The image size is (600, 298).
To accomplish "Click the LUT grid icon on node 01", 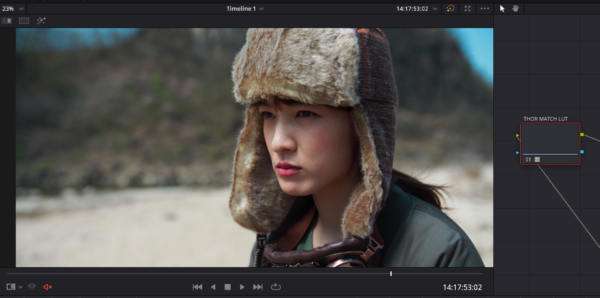I will click(x=537, y=160).
